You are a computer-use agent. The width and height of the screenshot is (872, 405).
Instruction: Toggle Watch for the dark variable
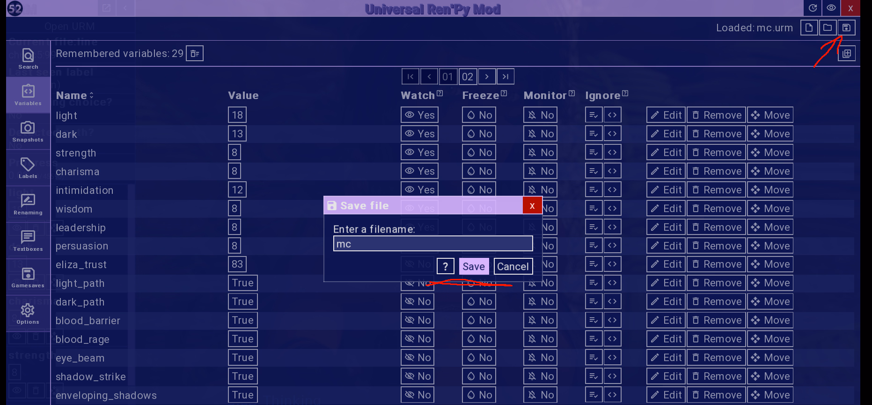(420, 134)
